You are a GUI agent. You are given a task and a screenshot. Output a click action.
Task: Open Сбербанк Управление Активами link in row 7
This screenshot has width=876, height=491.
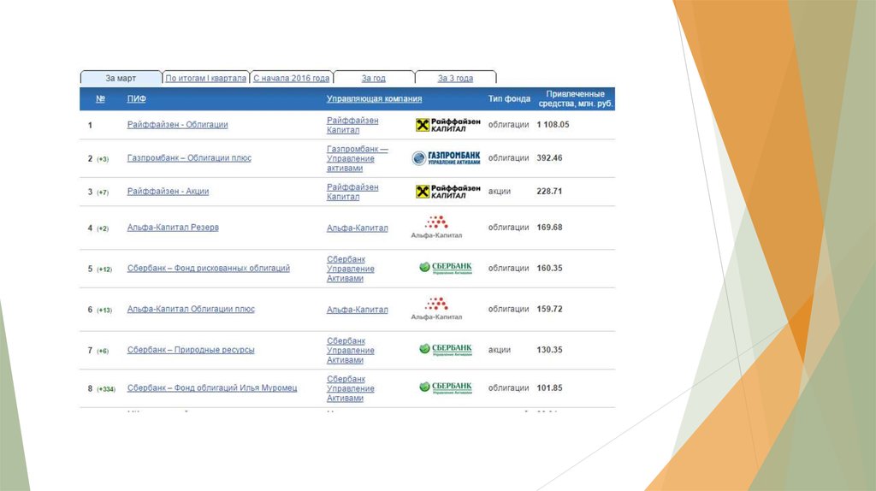(x=350, y=350)
